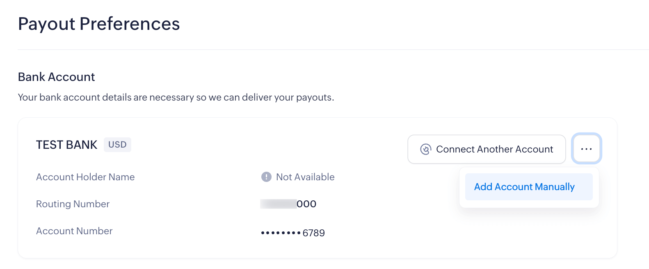Click the TEST BANK name

(66, 145)
